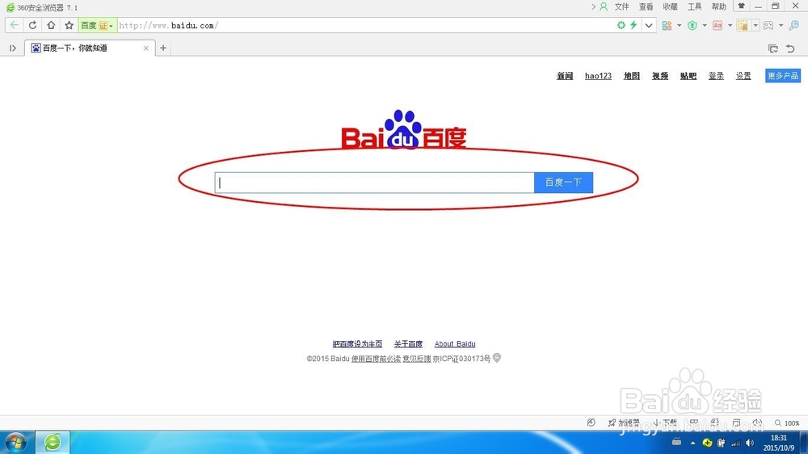Click the green lightning speed-mode icon

pos(633,25)
